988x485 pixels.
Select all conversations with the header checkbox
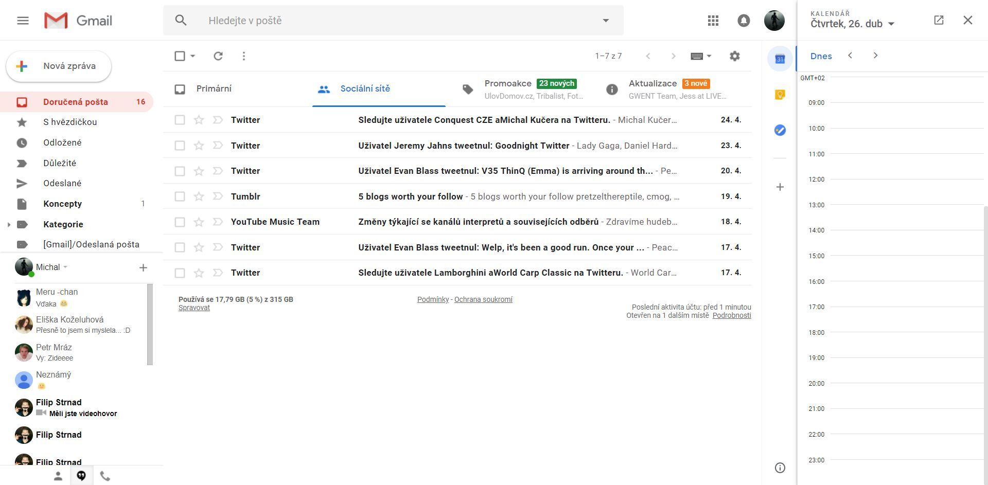(x=179, y=56)
